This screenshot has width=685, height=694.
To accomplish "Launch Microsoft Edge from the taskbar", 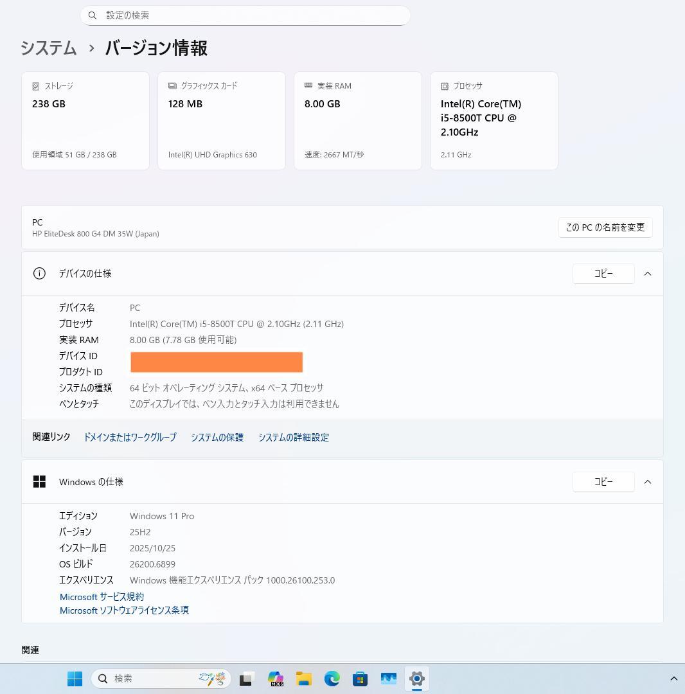I will click(332, 678).
